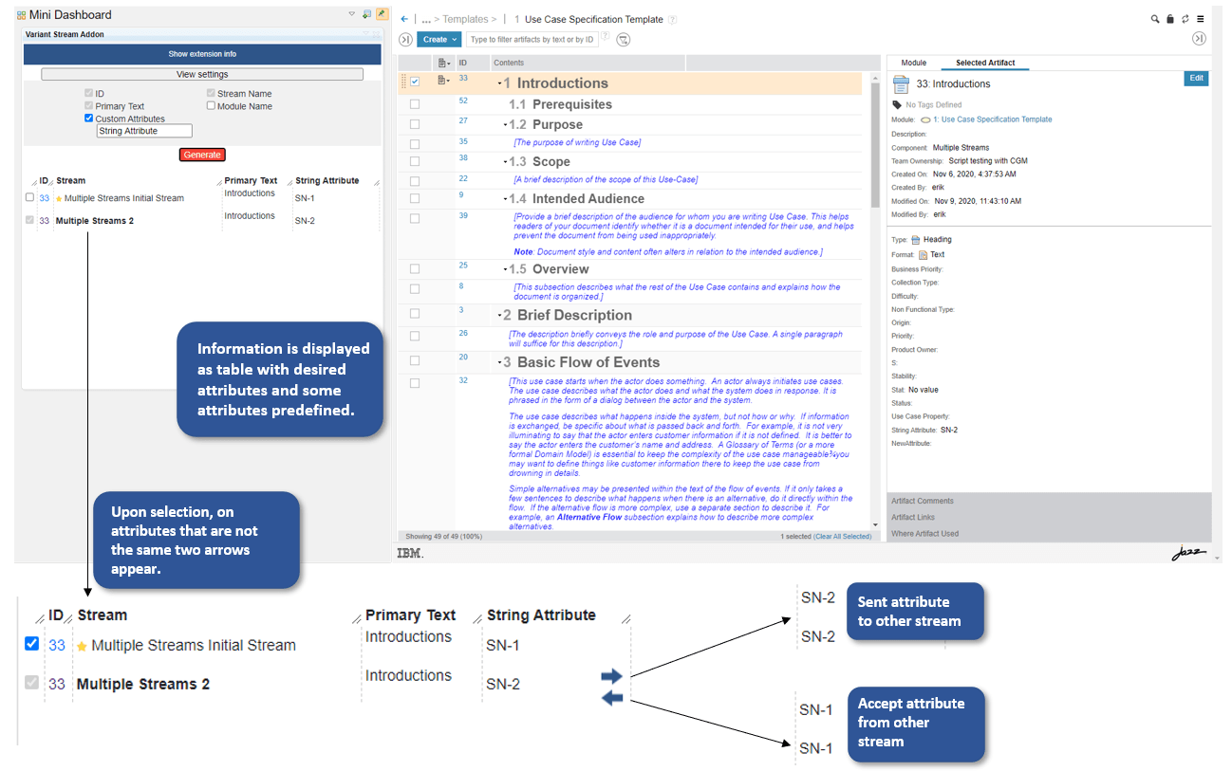
Task: Check the 1.3 Scope row checkbox
Action: click(415, 161)
